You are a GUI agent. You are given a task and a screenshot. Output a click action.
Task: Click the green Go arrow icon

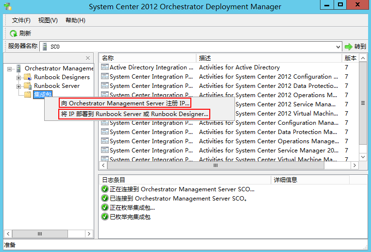[x=349, y=47]
